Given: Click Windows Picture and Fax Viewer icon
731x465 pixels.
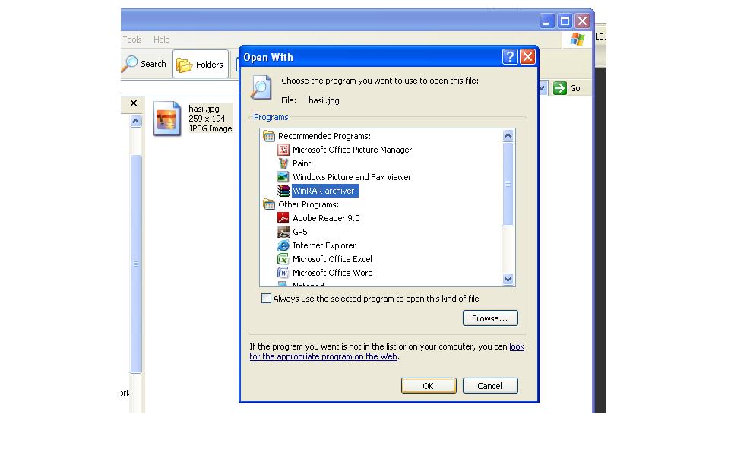Looking at the screenshot, I should [x=283, y=177].
